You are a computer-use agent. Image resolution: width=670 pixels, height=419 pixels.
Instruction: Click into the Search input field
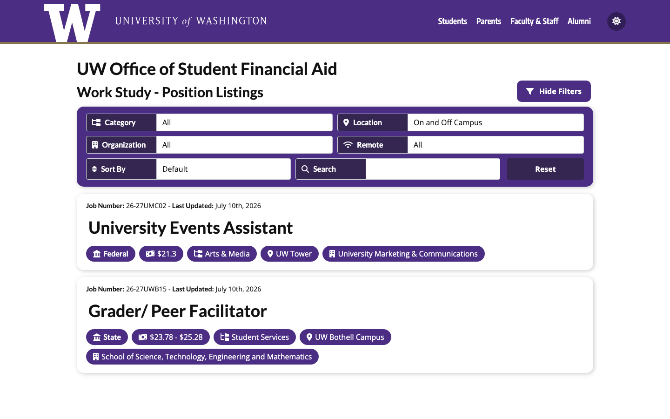tap(433, 169)
